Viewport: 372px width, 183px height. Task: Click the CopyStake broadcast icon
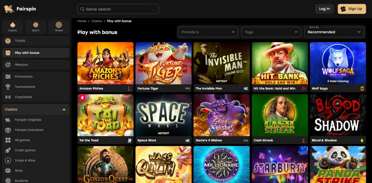(8, 97)
